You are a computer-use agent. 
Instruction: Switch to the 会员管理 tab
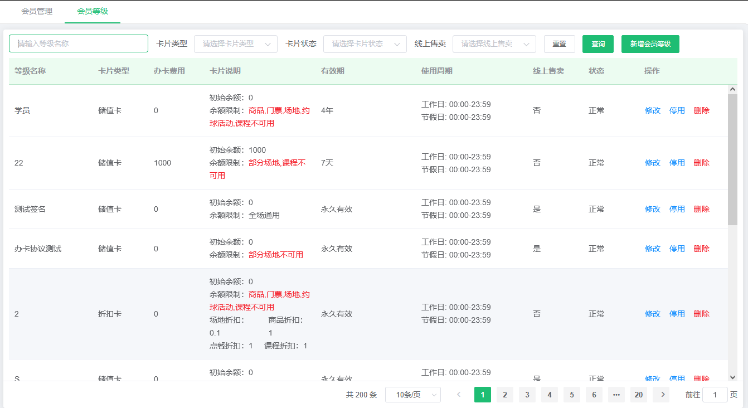tap(37, 11)
